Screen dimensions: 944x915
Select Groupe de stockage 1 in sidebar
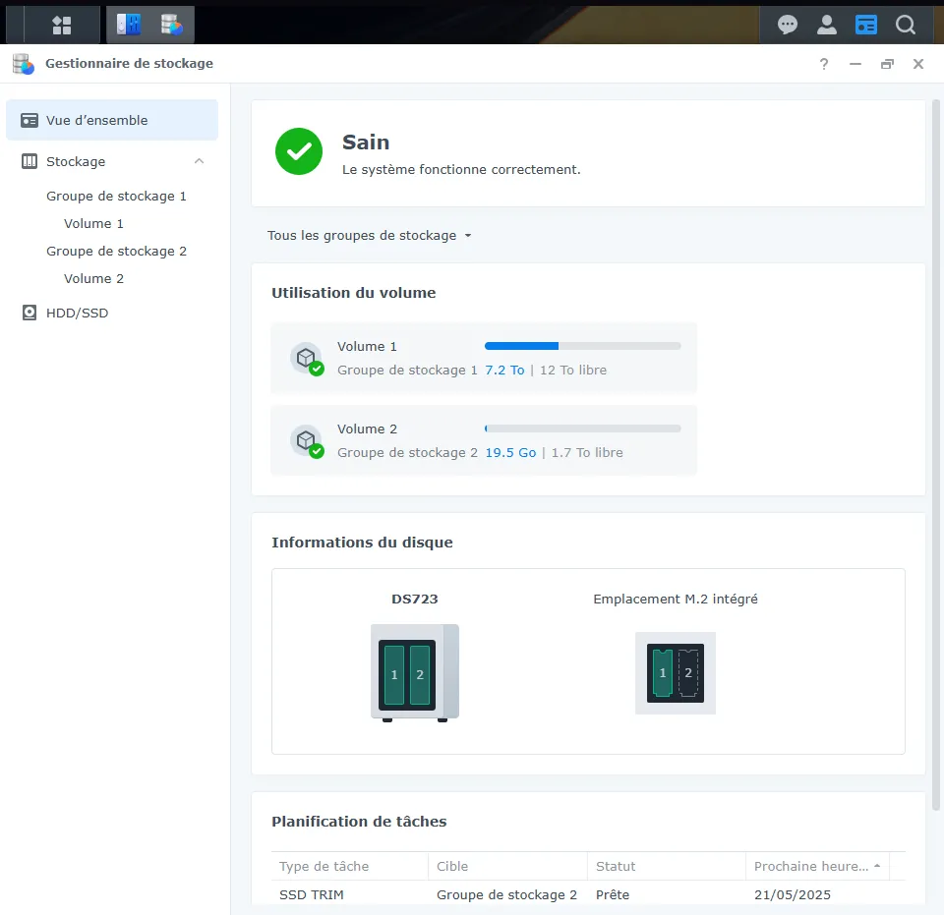coord(116,197)
